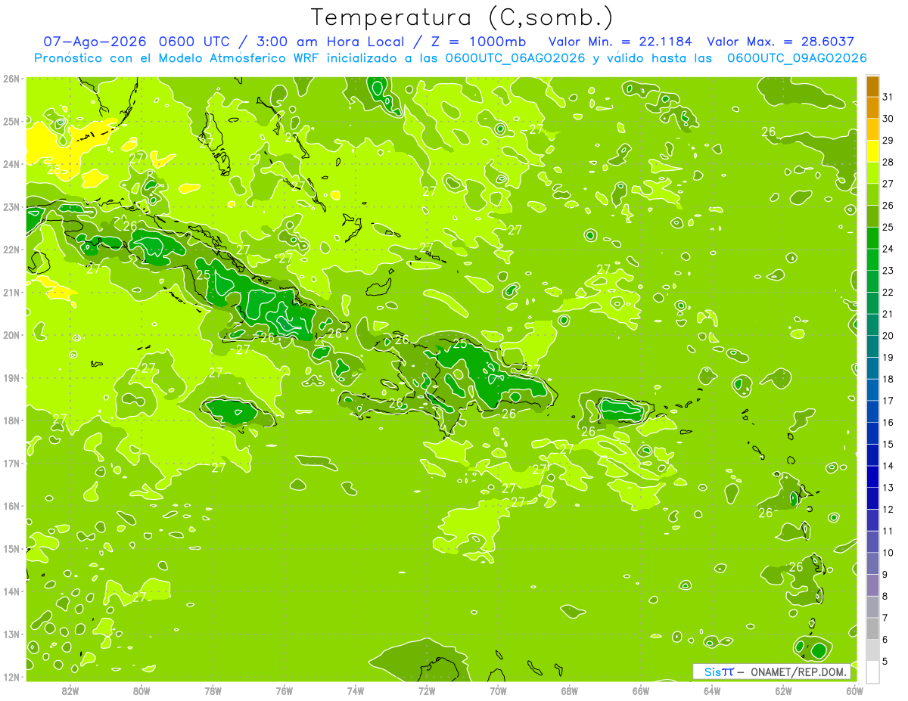Pick the dark blue swatch between 13 and 14
This screenshot has width=908, height=701.
pyautogui.click(x=872, y=476)
